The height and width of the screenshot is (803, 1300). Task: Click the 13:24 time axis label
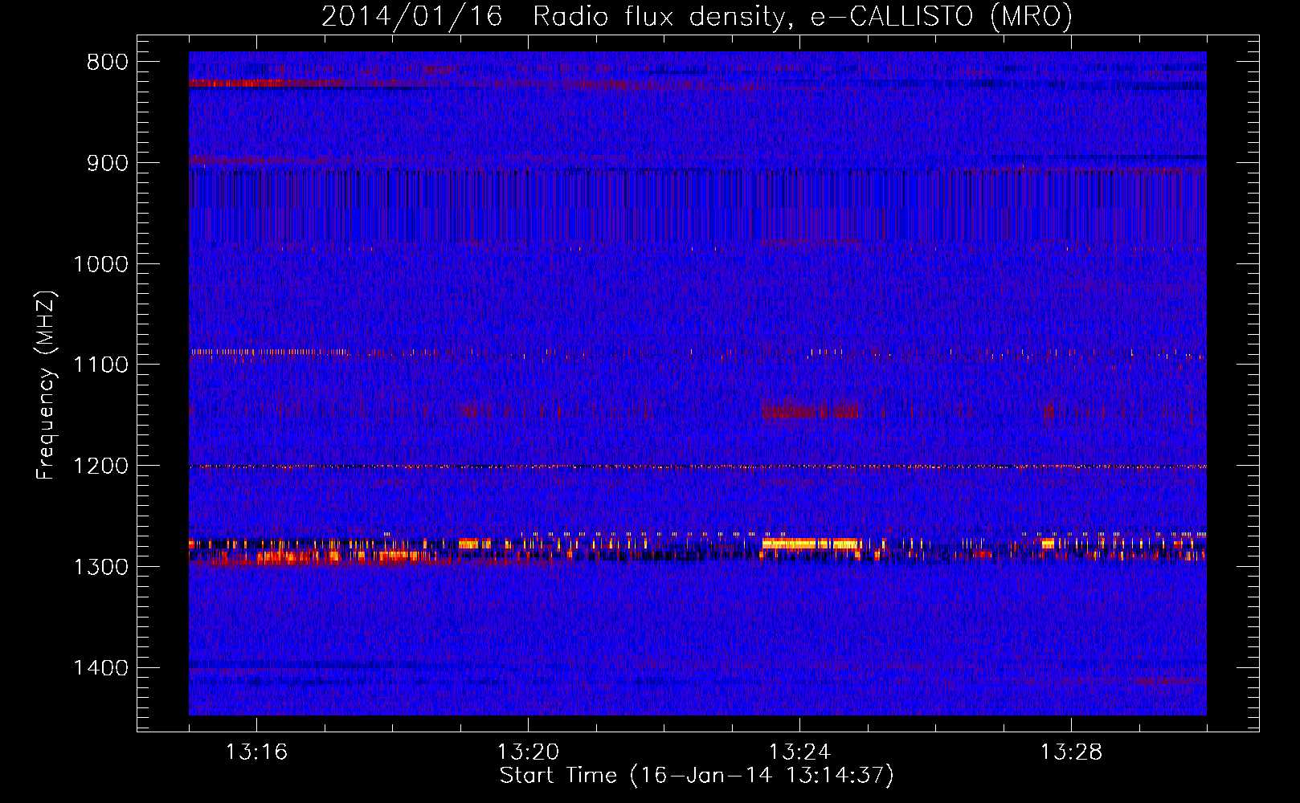pyautogui.click(x=799, y=752)
